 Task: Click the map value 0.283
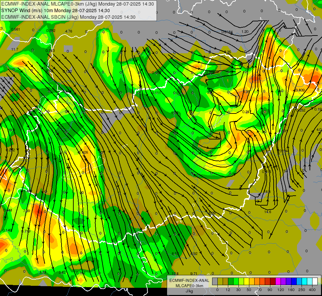[50, 51]
